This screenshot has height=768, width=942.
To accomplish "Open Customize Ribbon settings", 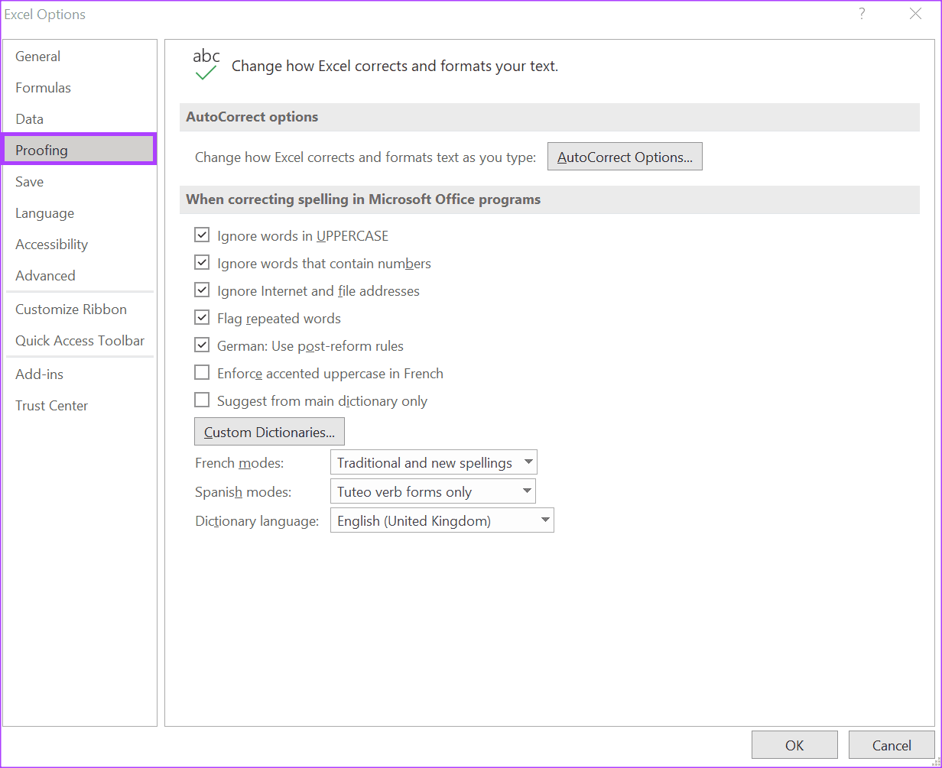I will click(80, 309).
